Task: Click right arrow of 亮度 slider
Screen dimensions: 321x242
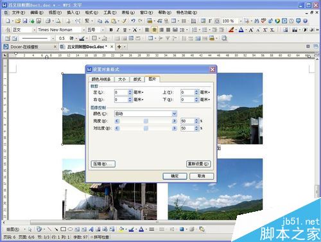Action: pyautogui.click(x=174, y=121)
